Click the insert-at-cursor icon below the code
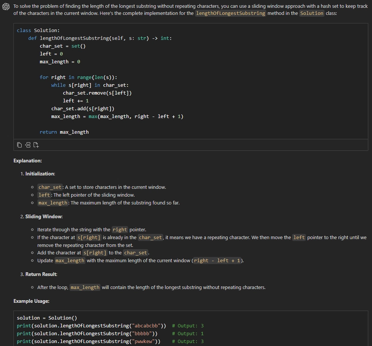This screenshot has width=372, height=346. pyautogui.click(x=28, y=145)
